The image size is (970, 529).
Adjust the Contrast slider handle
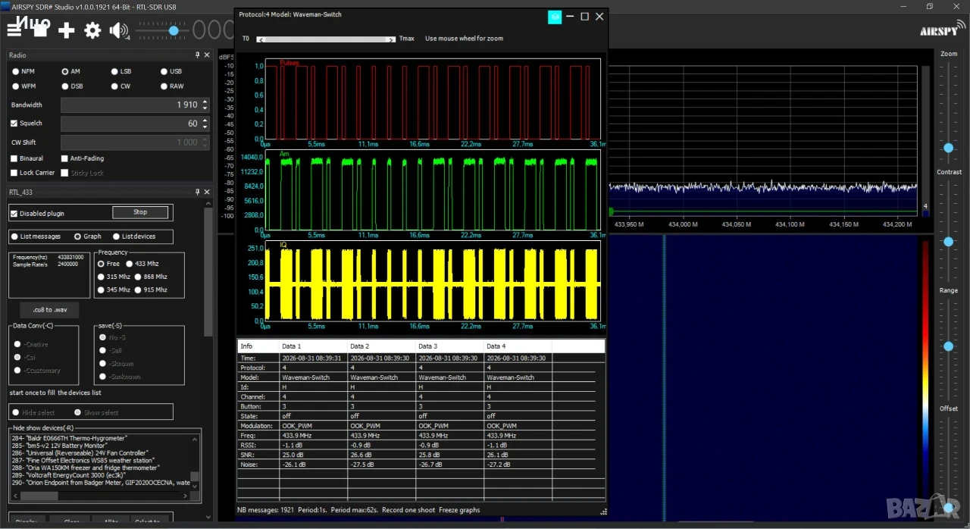pos(948,241)
